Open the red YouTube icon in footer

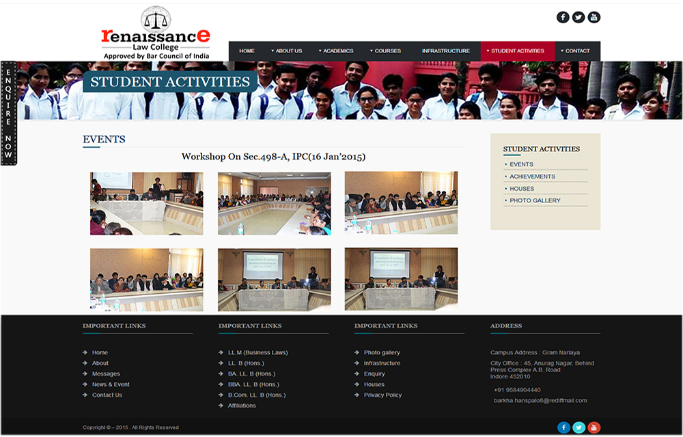point(594,427)
